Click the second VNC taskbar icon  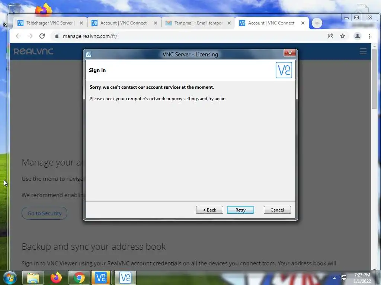tap(125, 278)
